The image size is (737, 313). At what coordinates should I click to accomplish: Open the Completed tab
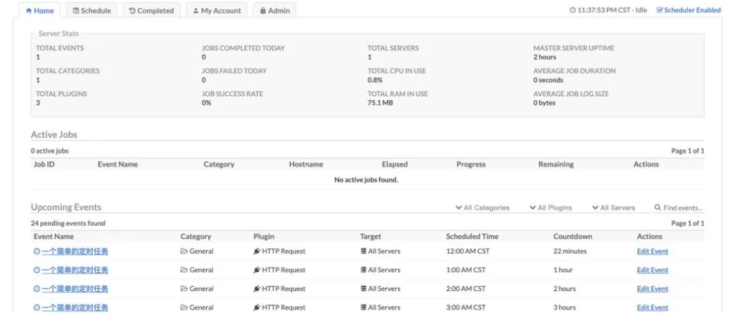click(x=151, y=10)
